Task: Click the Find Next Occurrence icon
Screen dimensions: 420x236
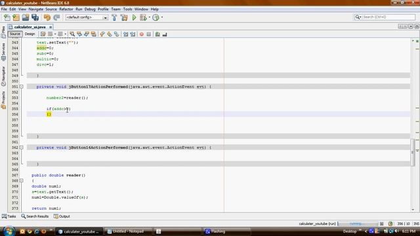Action: pyautogui.click(x=86, y=34)
